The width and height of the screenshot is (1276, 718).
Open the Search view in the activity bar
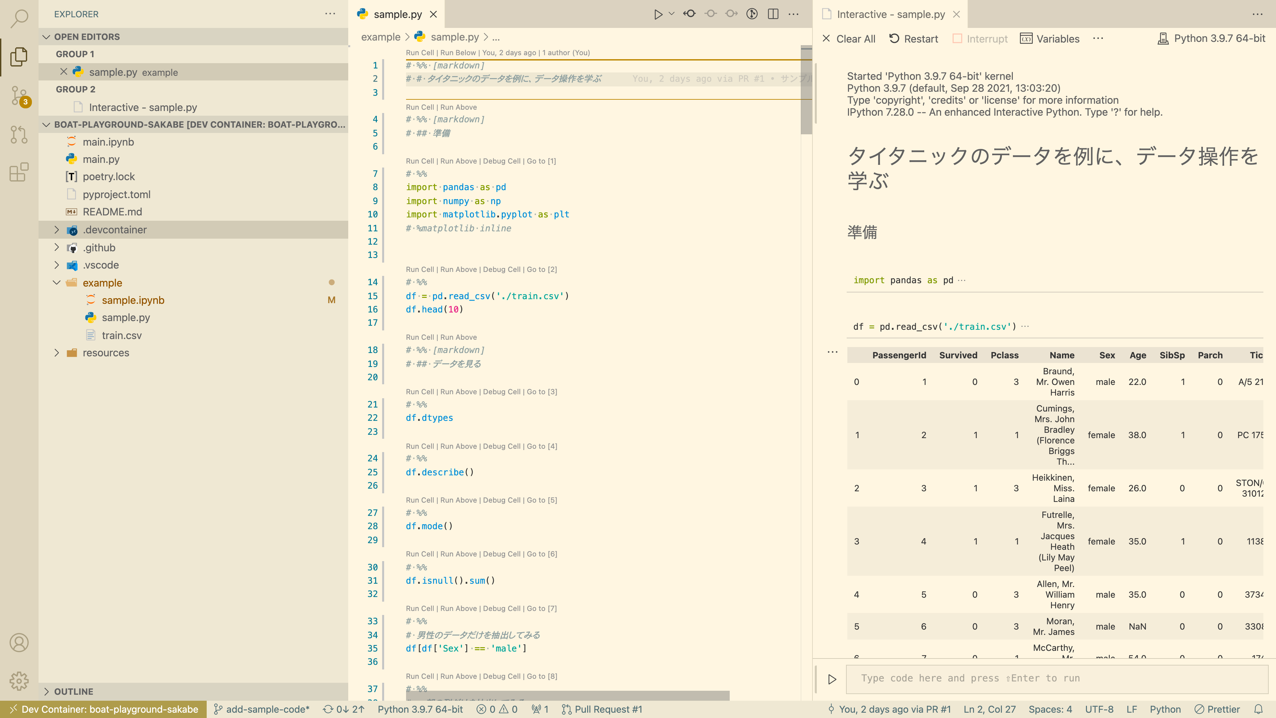coord(19,19)
